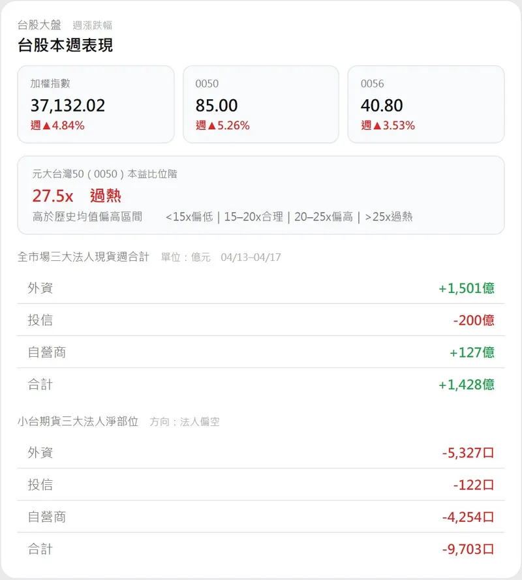The width and height of the screenshot is (522, 580).
Task: Click the 全市場三大法人現貨週合計 section heading
Action: [x=84, y=257]
